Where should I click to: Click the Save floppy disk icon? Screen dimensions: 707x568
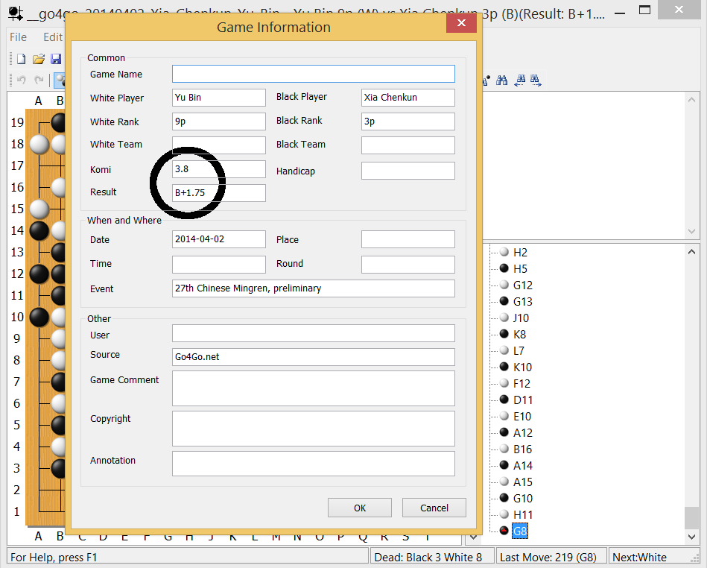click(x=55, y=59)
